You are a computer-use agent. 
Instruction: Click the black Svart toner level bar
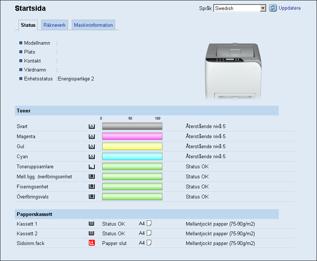[x=132, y=126]
